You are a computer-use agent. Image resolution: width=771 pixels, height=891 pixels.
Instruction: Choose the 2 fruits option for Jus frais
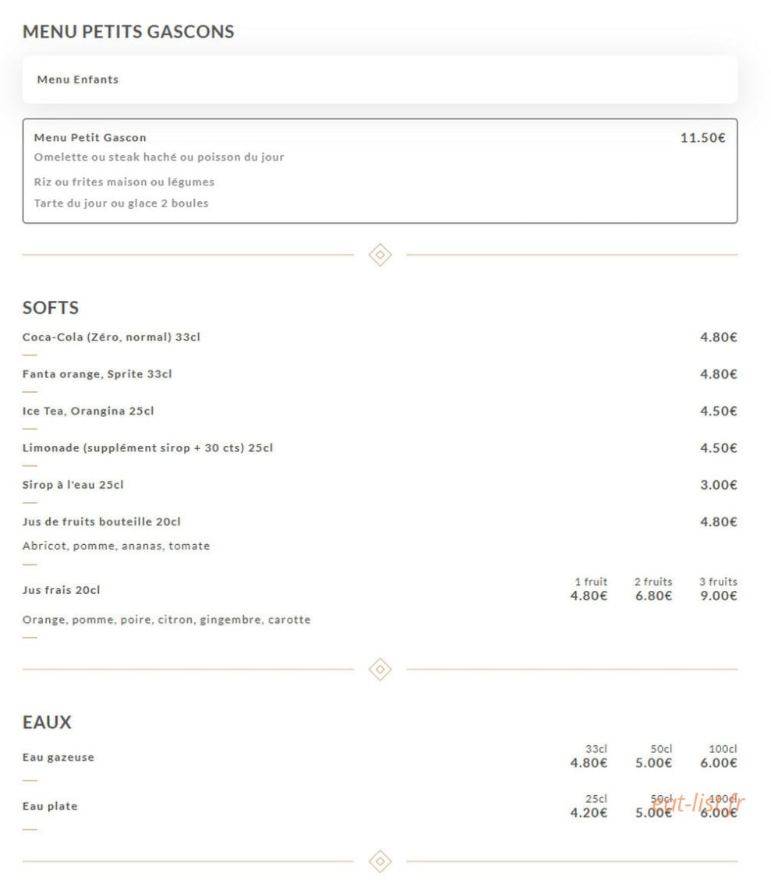pyautogui.click(x=653, y=589)
